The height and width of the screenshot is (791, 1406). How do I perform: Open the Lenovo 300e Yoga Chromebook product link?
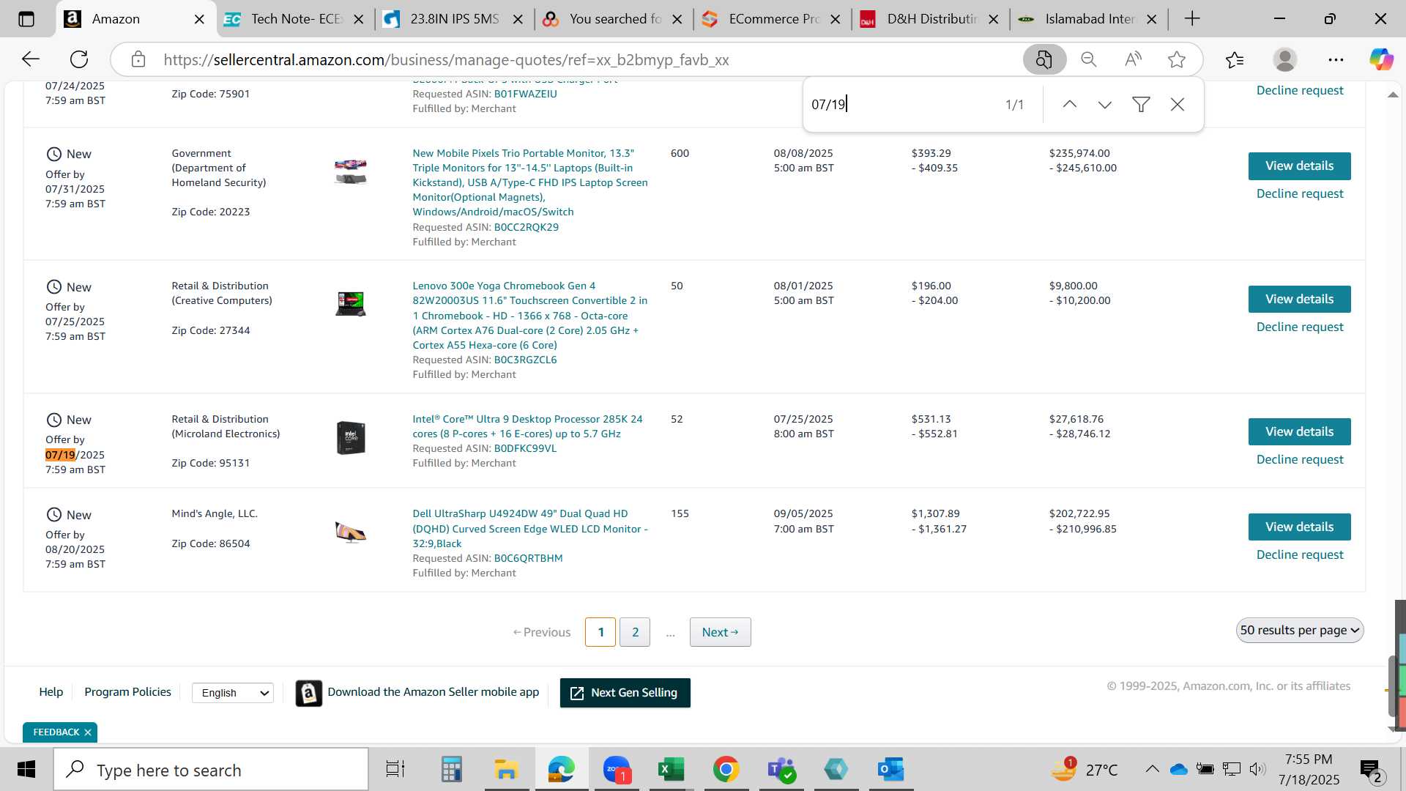[x=529, y=316]
